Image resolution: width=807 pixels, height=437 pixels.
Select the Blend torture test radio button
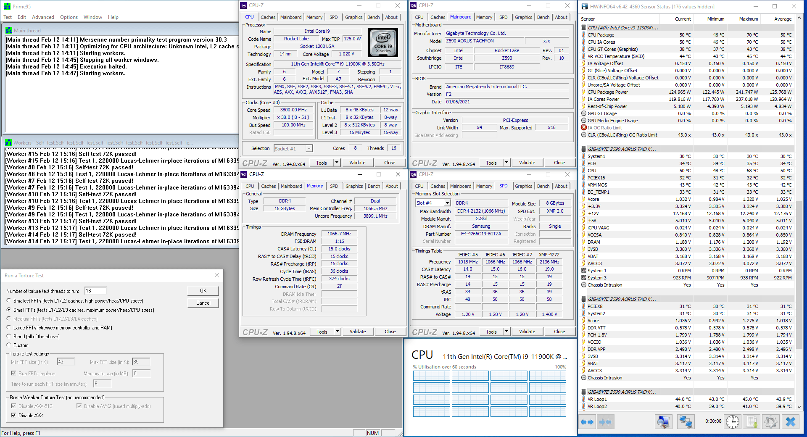pos(9,336)
